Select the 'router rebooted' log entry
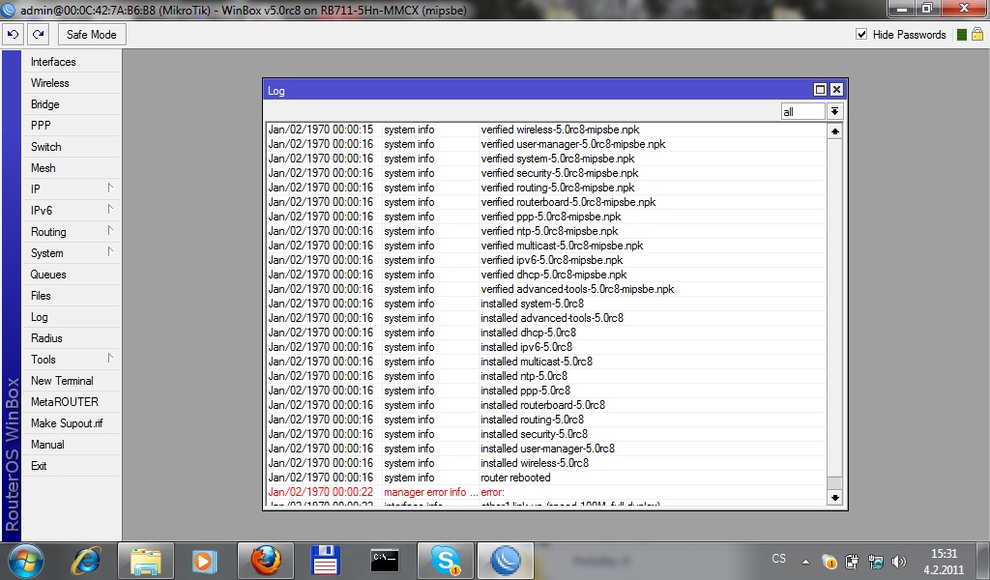This screenshot has height=580, width=990. point(546,478)
